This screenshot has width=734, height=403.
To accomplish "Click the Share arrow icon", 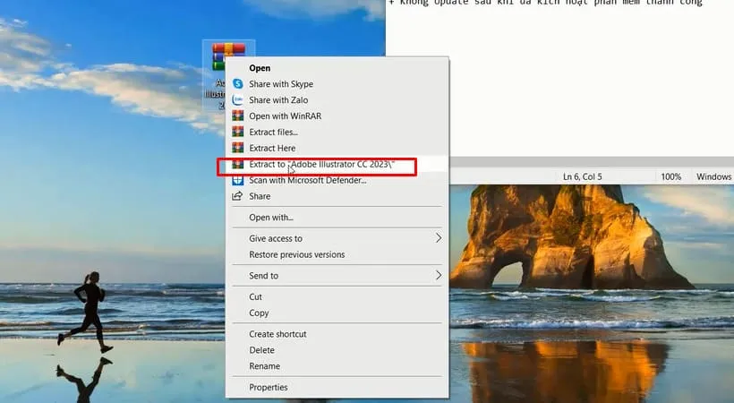I will click(238, 196).
